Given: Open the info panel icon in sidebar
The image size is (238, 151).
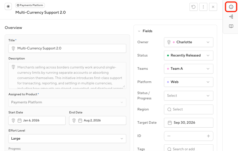Looking at the screenshot, I should click(x=231, y=7).
